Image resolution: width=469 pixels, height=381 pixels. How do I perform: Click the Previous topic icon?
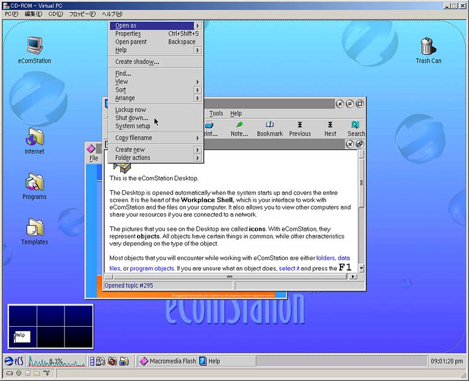(300, 124)
